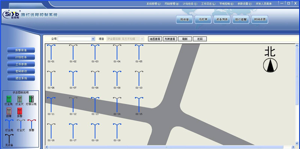Click the 故障 fault legend icon
Image resolution: width=300 pixels, height=149 pixels.
point(9,111)
